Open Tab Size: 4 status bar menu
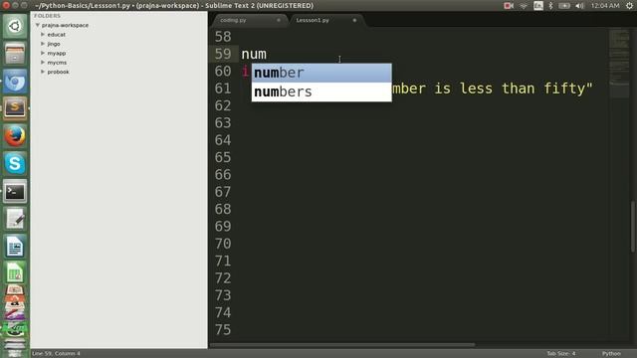 point(561,354)
